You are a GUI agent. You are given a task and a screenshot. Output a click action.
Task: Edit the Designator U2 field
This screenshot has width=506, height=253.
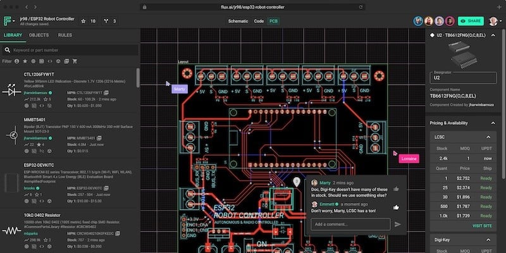click(x=463, y=78)
